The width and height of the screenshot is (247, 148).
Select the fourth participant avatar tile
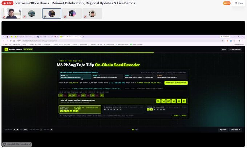pyautogui.click(x=72, y=13)
